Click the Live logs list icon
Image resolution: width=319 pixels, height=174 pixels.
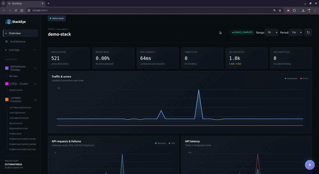[x=6, y=50]
